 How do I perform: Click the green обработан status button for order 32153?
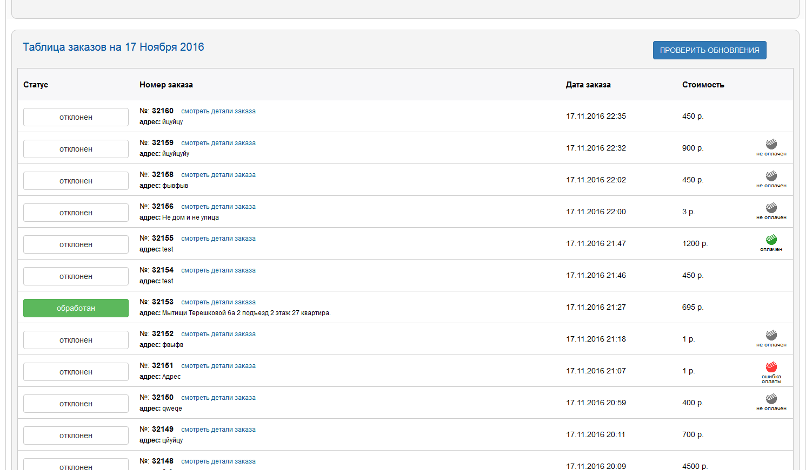[76, 308]
